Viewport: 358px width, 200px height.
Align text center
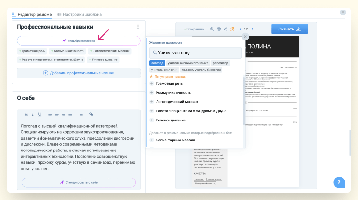[x=57, y=114]
